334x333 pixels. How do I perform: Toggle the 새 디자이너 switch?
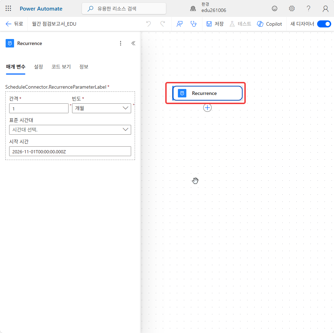tap(324, 24)
